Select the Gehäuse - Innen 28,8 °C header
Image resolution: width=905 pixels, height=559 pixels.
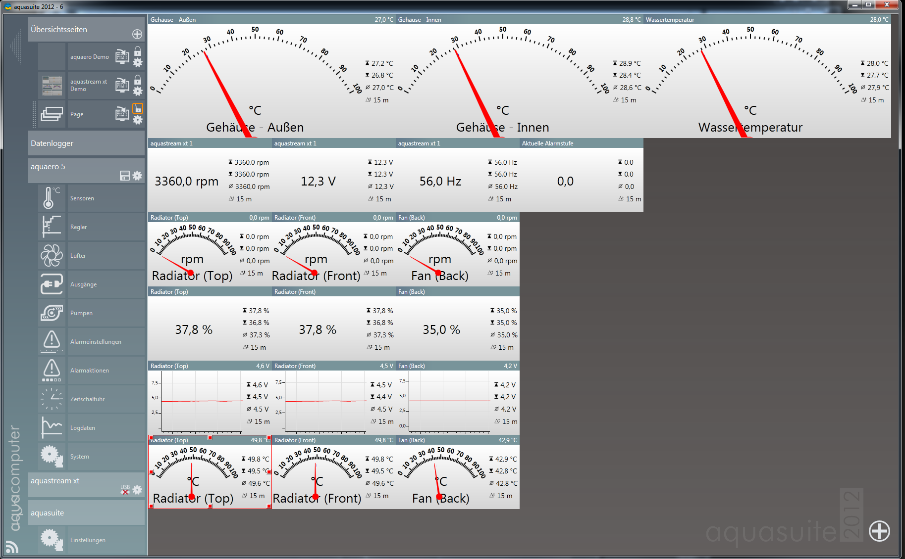tap(520, 20)
